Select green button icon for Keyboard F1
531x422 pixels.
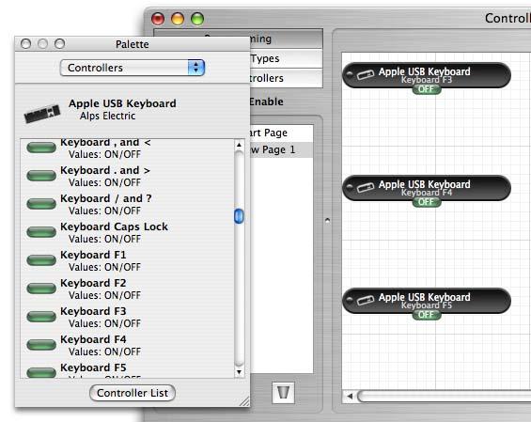point(41,260)
